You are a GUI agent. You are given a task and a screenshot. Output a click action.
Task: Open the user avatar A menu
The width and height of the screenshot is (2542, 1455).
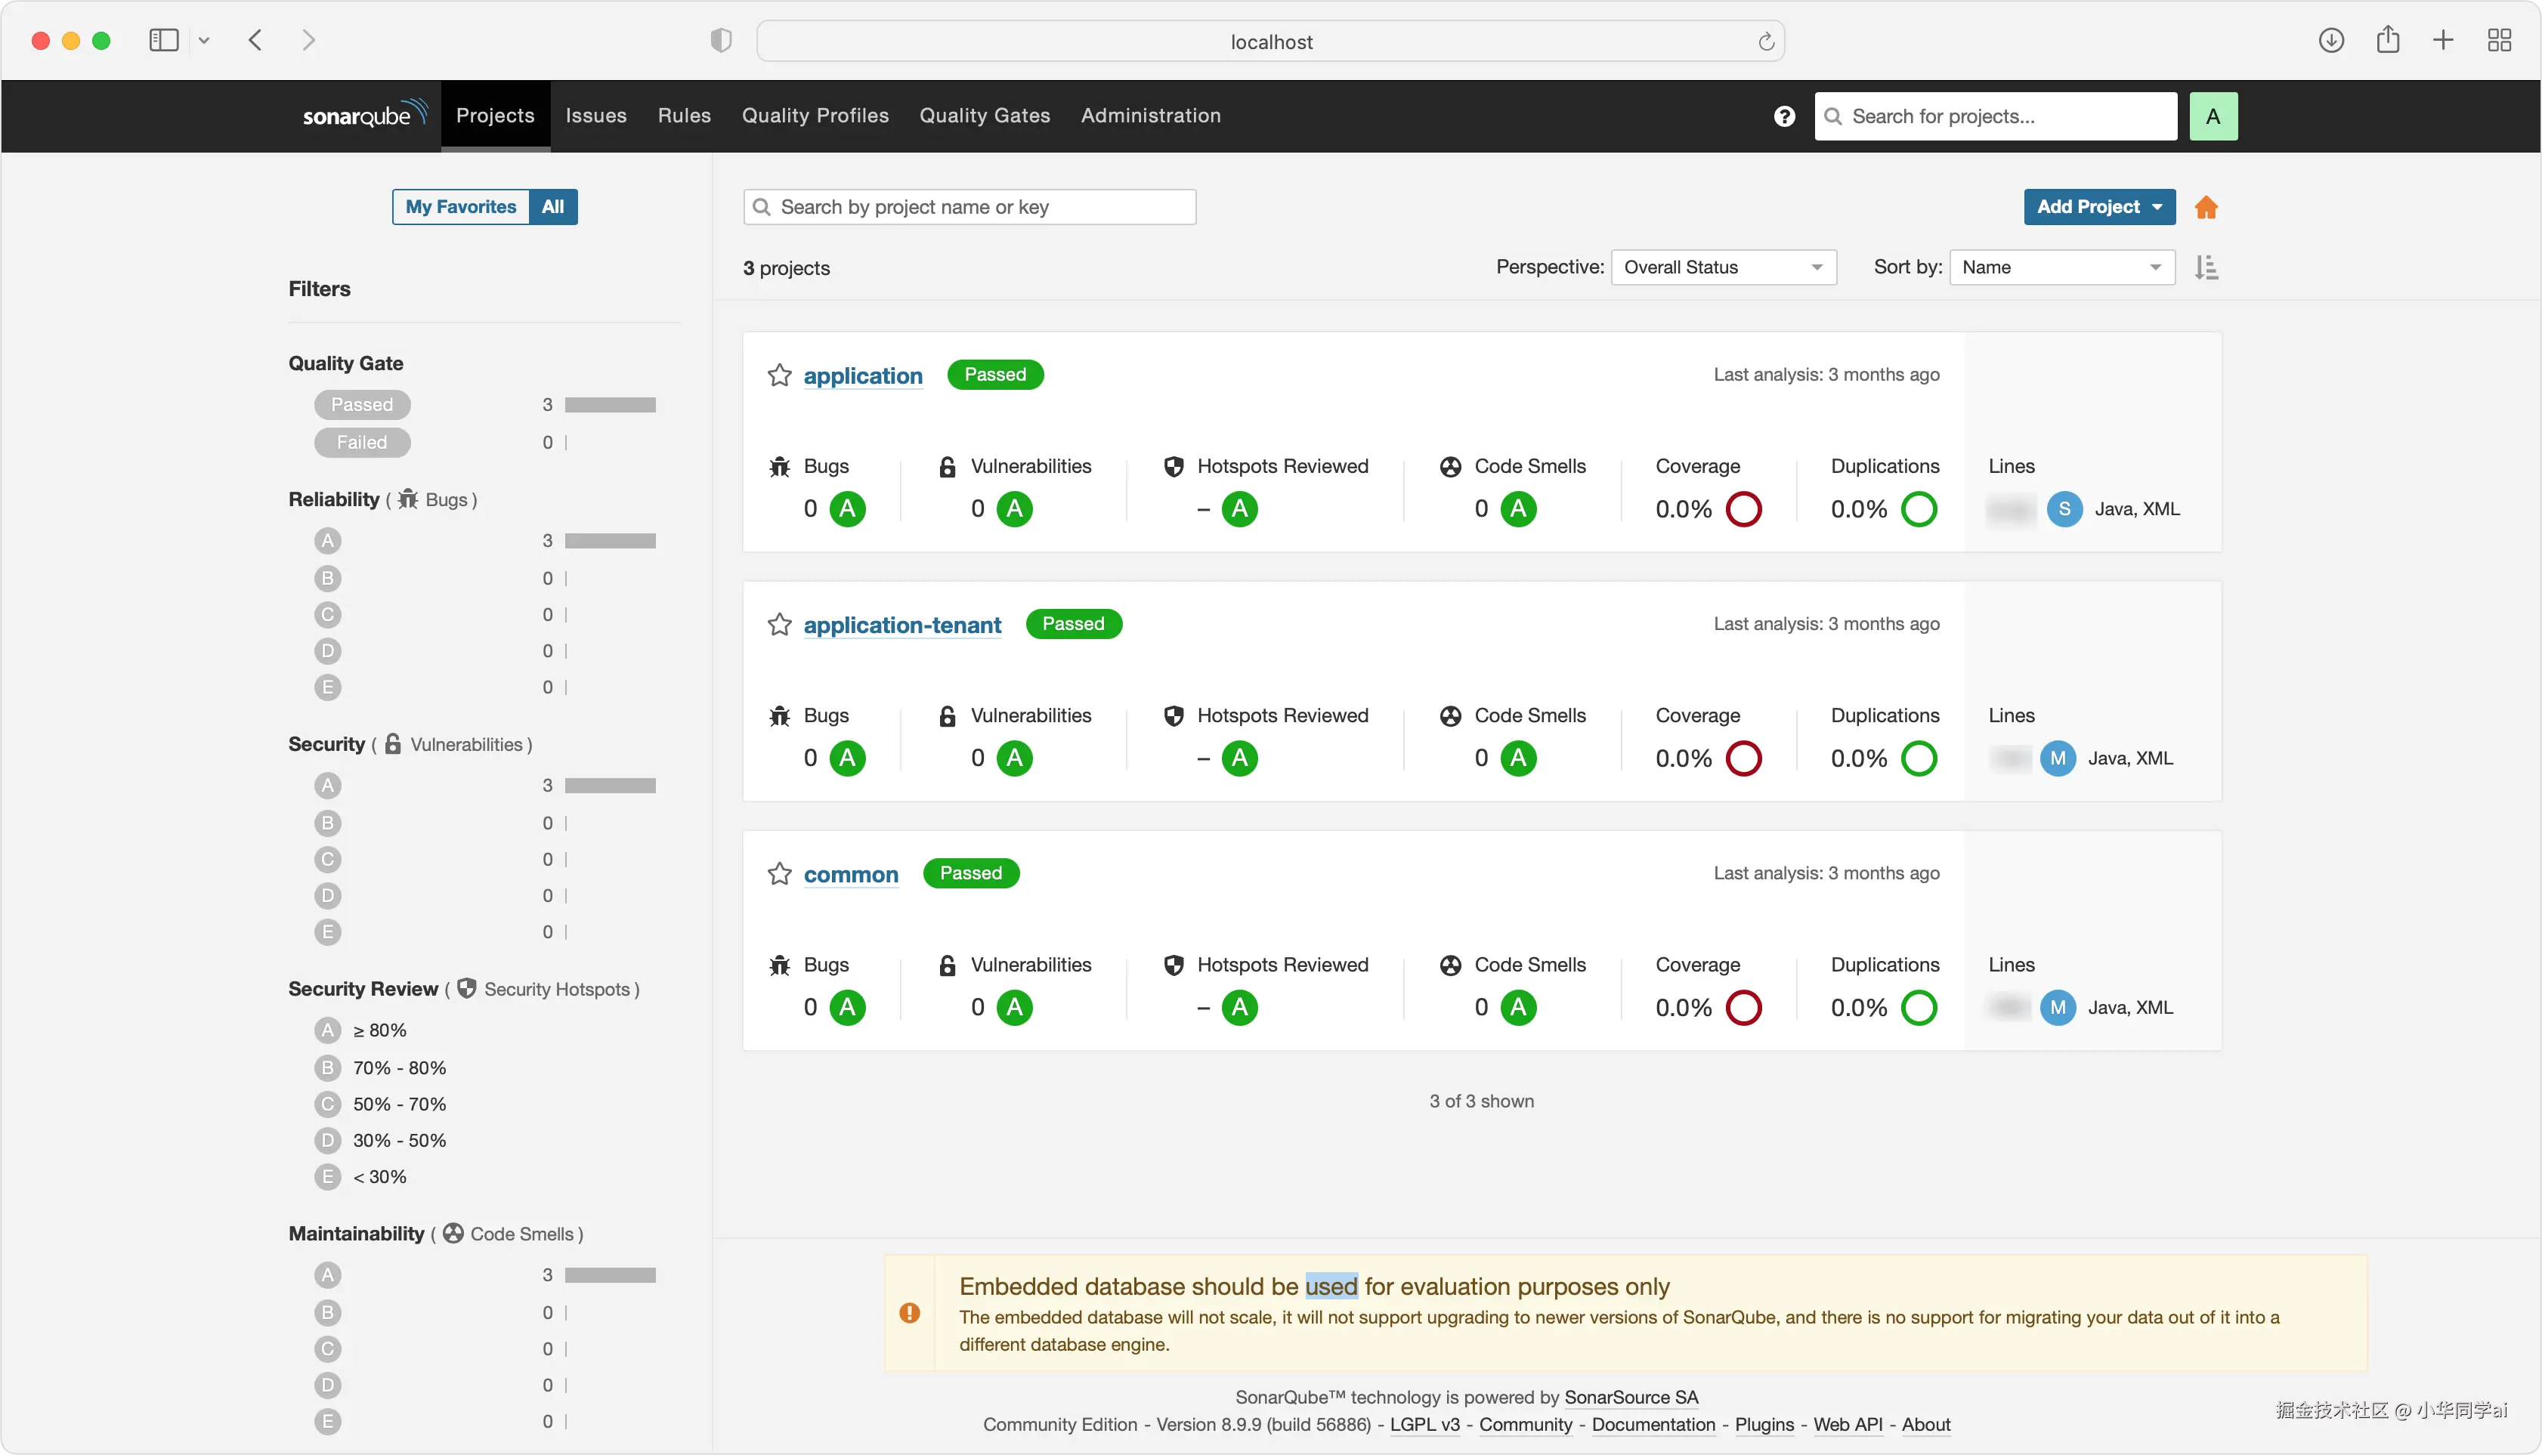[2213, 117]
